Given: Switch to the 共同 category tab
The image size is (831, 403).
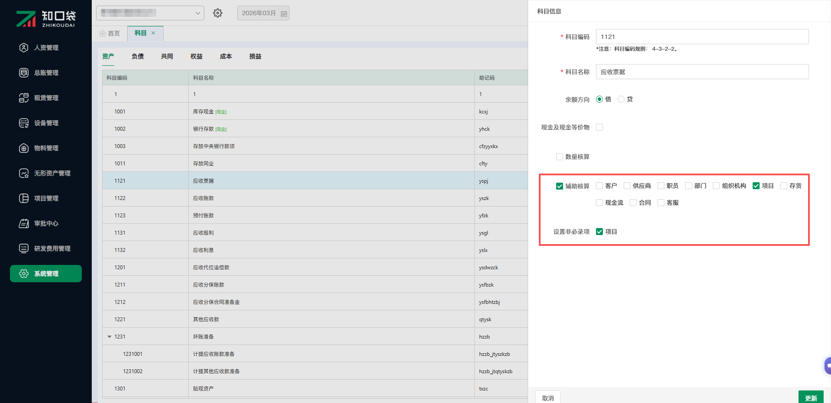Looking at the screenshot, I should coord(167,57).
